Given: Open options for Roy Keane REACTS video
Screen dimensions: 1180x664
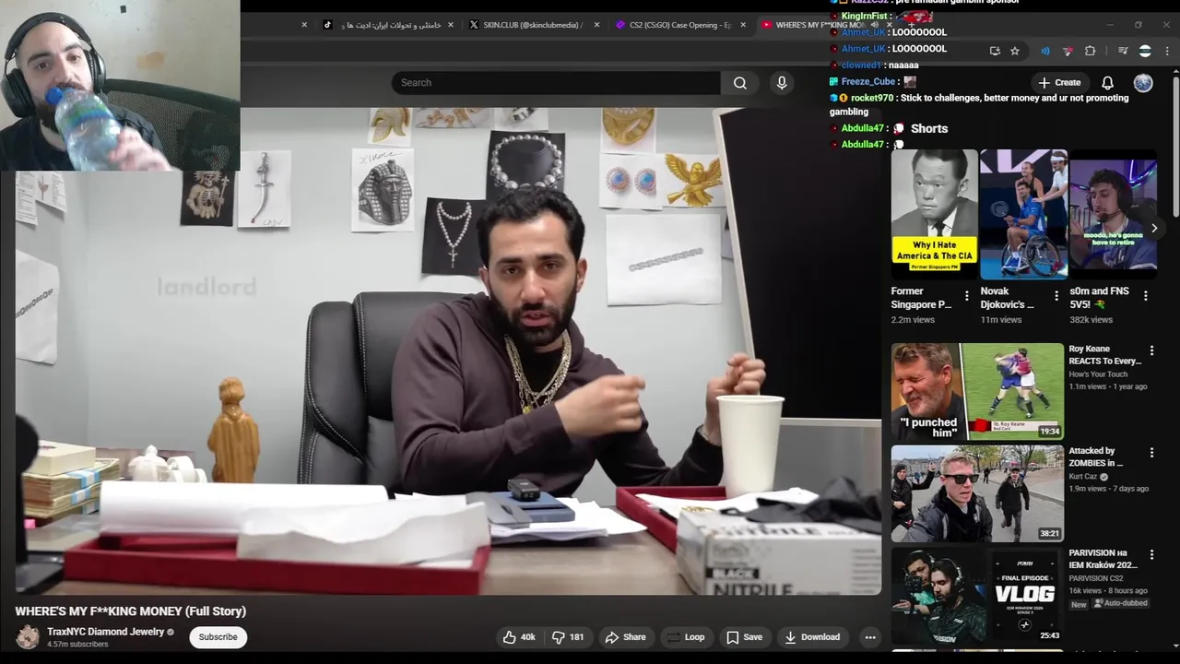Looking at the screenshot, I should (1151, 350).
